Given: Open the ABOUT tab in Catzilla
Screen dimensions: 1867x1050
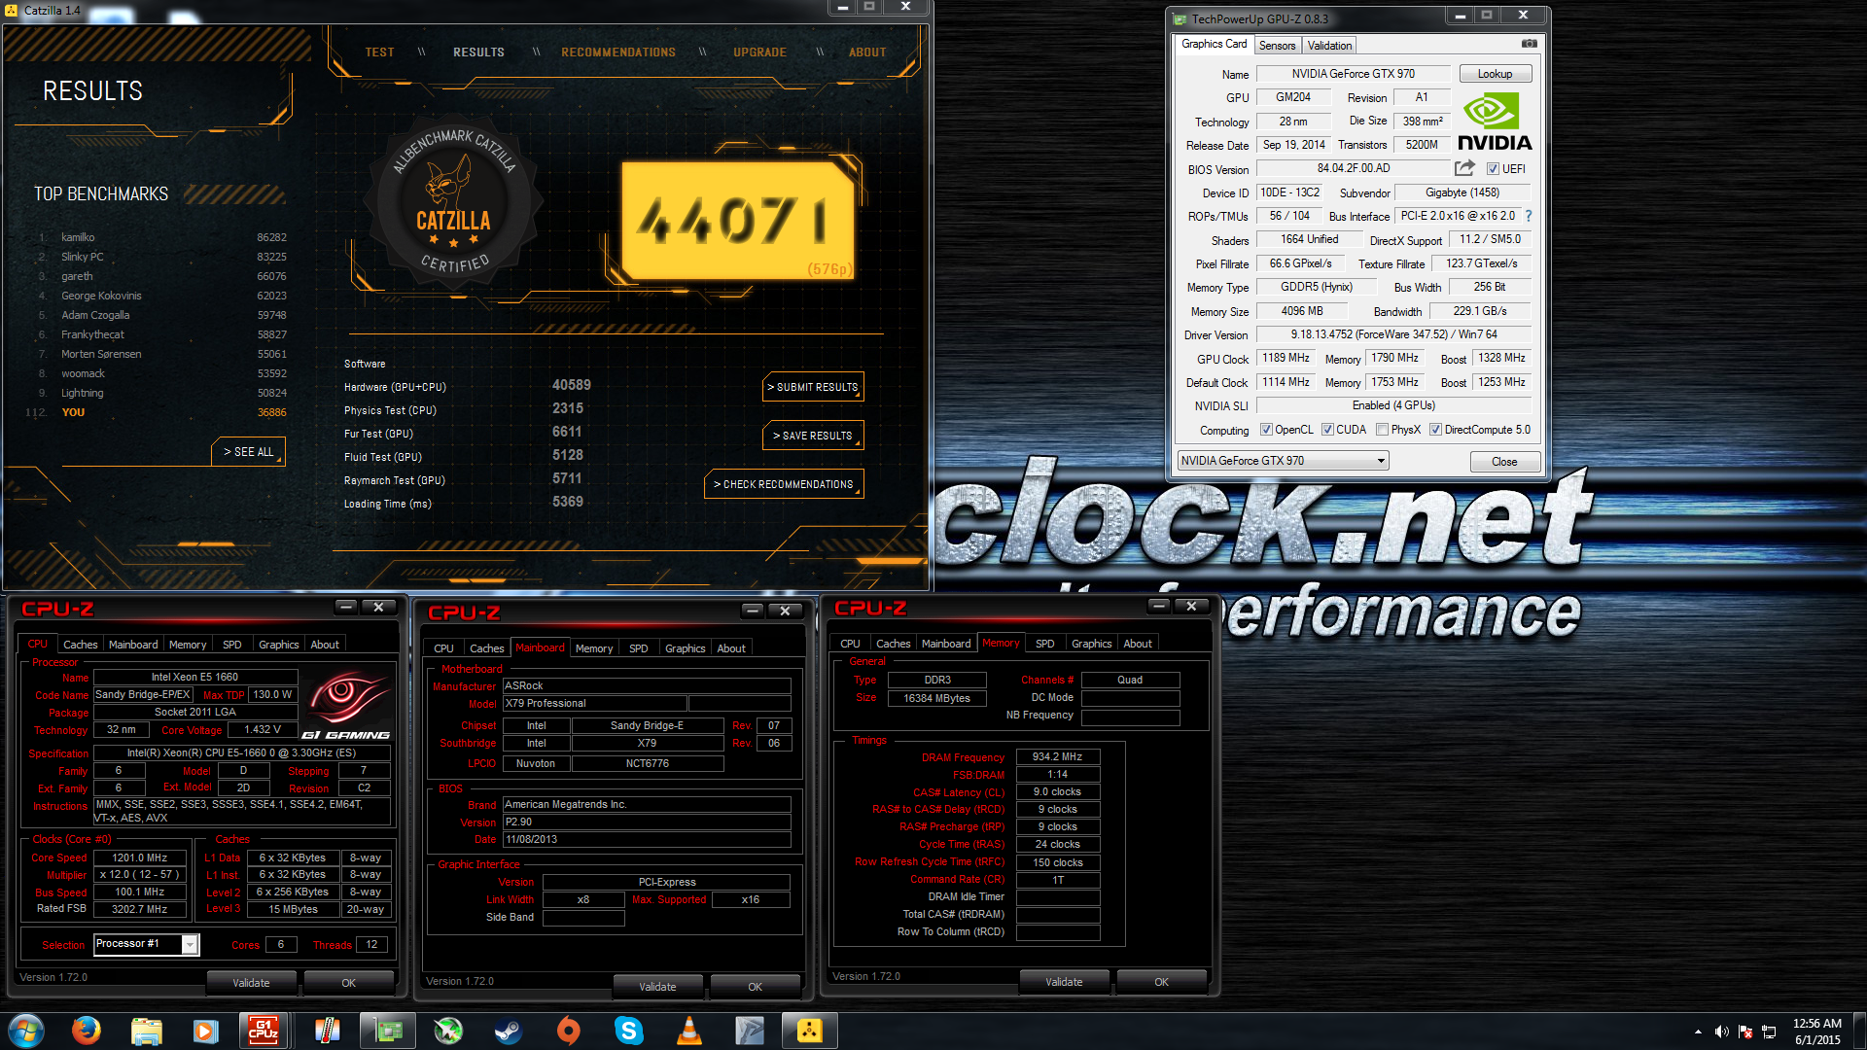Looking at the screenshot, I should tap(867, 52).
